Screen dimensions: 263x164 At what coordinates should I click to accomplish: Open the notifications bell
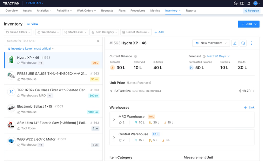[x=249, y=3]
